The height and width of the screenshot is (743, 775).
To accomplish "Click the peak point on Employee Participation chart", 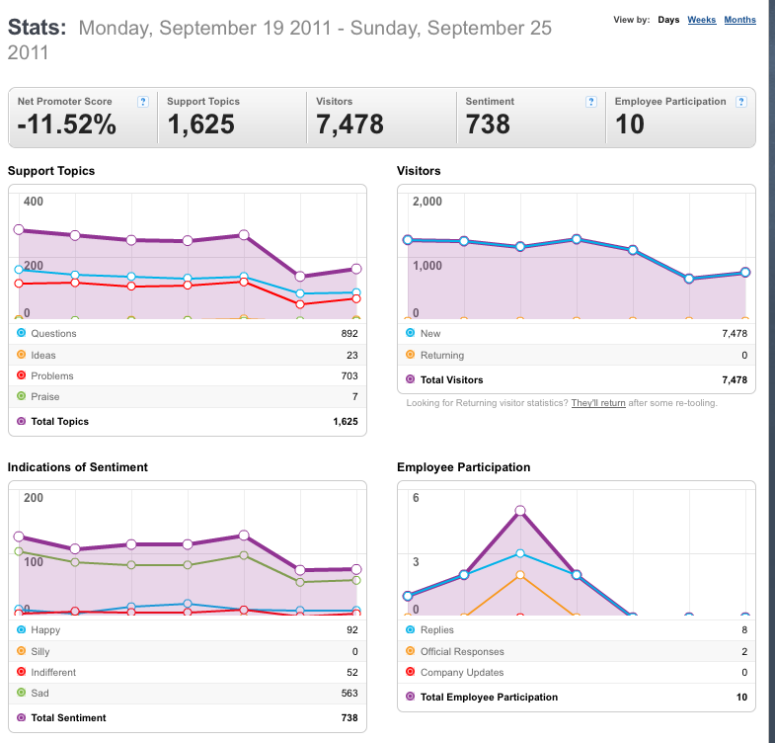I will tap(520, 511).
